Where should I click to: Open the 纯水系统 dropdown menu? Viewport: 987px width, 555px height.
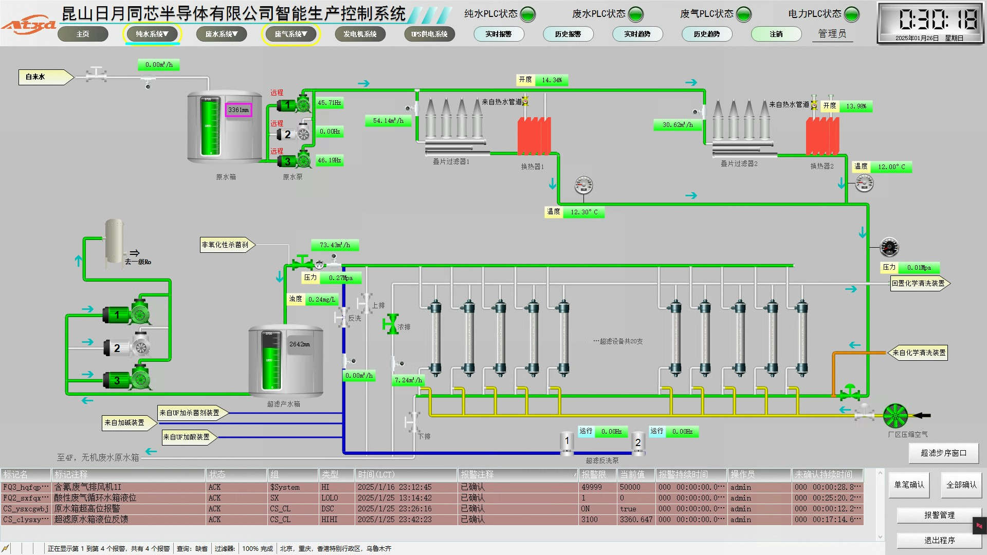[x=152, y=34]
